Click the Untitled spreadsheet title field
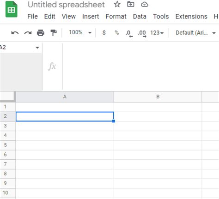Screen dimensions: 219x199 [66, 5]
